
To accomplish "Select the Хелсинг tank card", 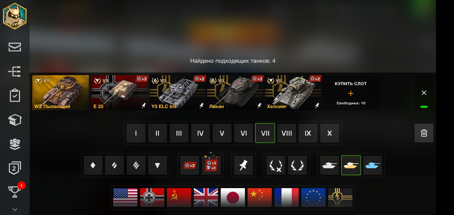I will pos(293,93).
